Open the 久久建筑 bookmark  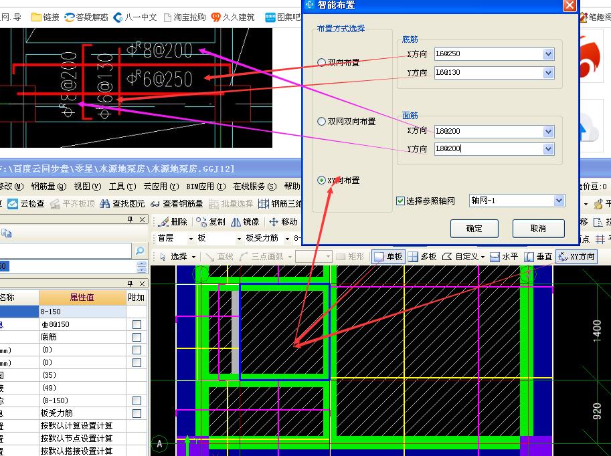click(233, 17)
